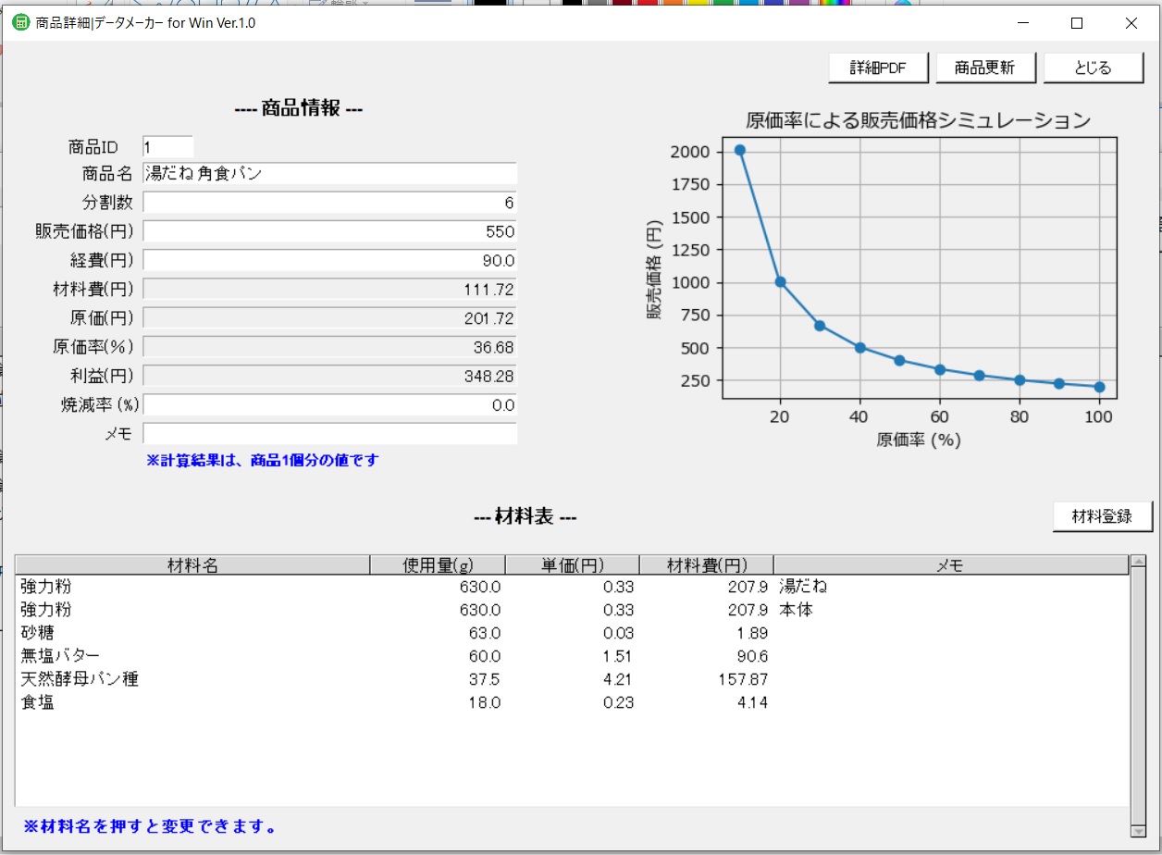Open 材料登録 to register ingredients
The height and width of the screenshot is (855, 1162).
(x=1102, y=516)
